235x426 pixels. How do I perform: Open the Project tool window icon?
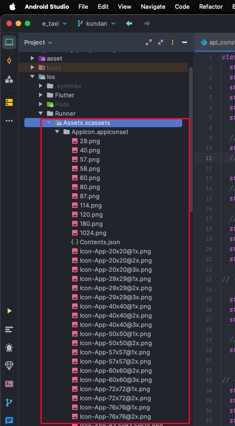coord(9,42)
